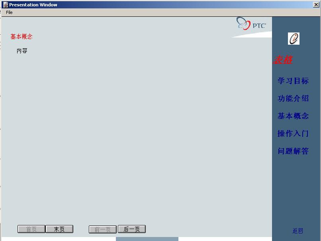This screenshot has width=321, height=241.
Task: Click the 内容 text item
Action: point(22,51)
